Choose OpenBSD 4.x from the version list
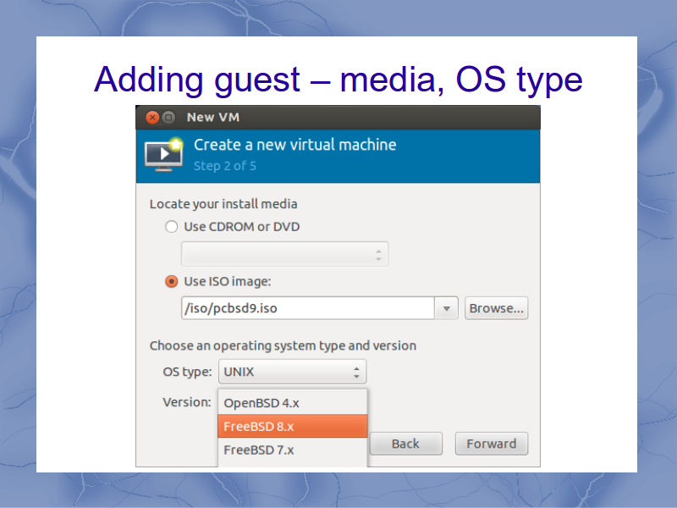The image size is (677, 508). [292, 403]
